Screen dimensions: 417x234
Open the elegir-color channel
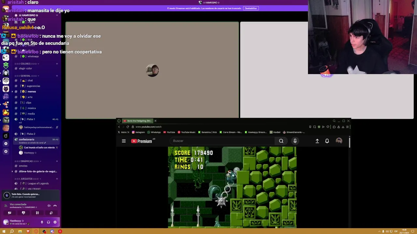coord(36,69)
